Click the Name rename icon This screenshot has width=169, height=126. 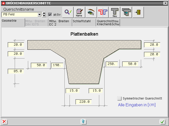click(79, 12)
